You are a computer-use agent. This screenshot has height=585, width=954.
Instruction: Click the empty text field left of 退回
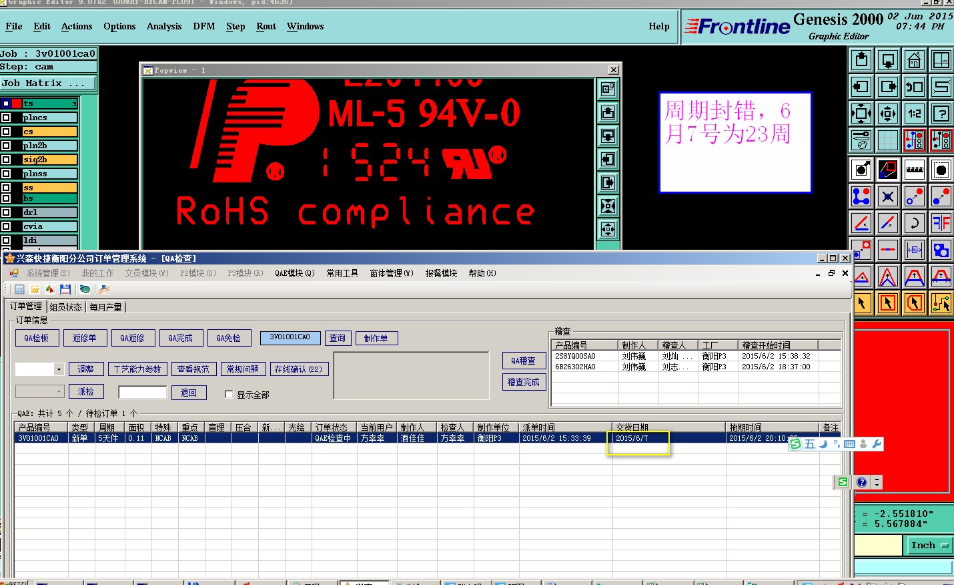[142, 393]
